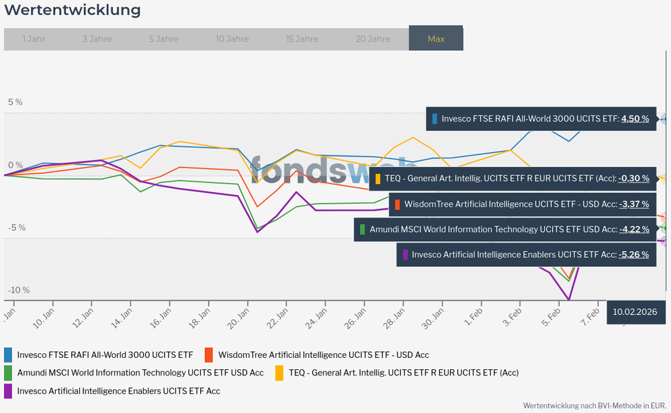Image resolution: width=671 pixels, height=413 pixels.
Task: Hide the WisdomTree Artificial Intelligence series label
Action: point(324,355)
